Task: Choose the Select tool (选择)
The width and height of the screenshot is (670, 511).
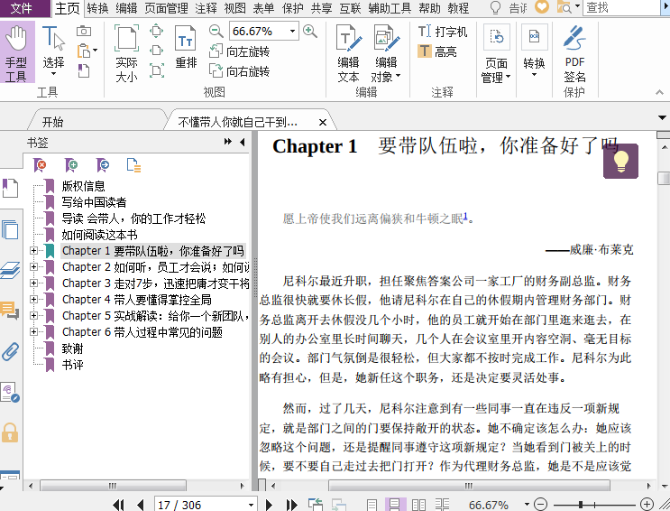Action: pos(53,51)
